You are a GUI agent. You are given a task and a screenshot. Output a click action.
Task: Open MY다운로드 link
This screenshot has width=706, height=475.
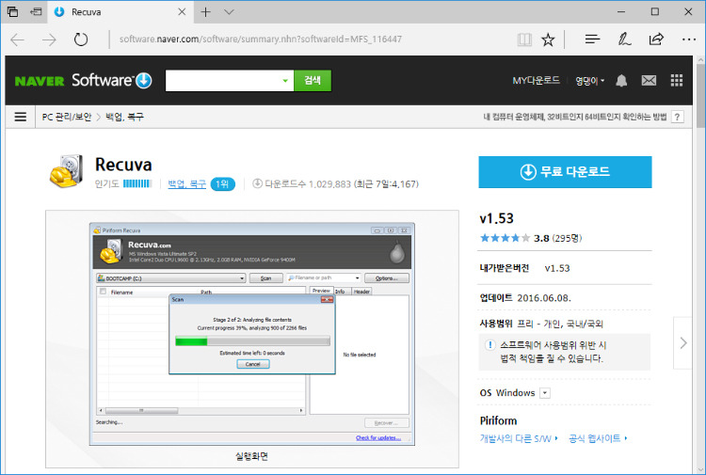pyautogui.click(x=536, y=81)
